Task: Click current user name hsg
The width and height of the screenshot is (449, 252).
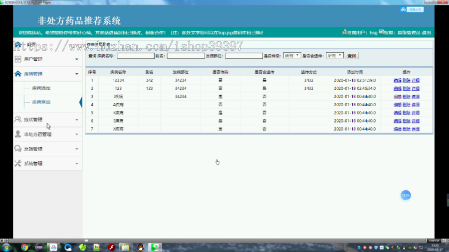Action: [373, 32]
